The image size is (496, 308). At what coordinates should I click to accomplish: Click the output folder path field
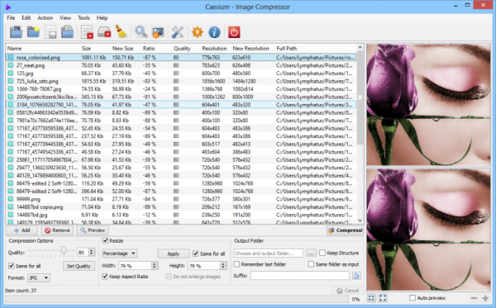click(268, 253)
